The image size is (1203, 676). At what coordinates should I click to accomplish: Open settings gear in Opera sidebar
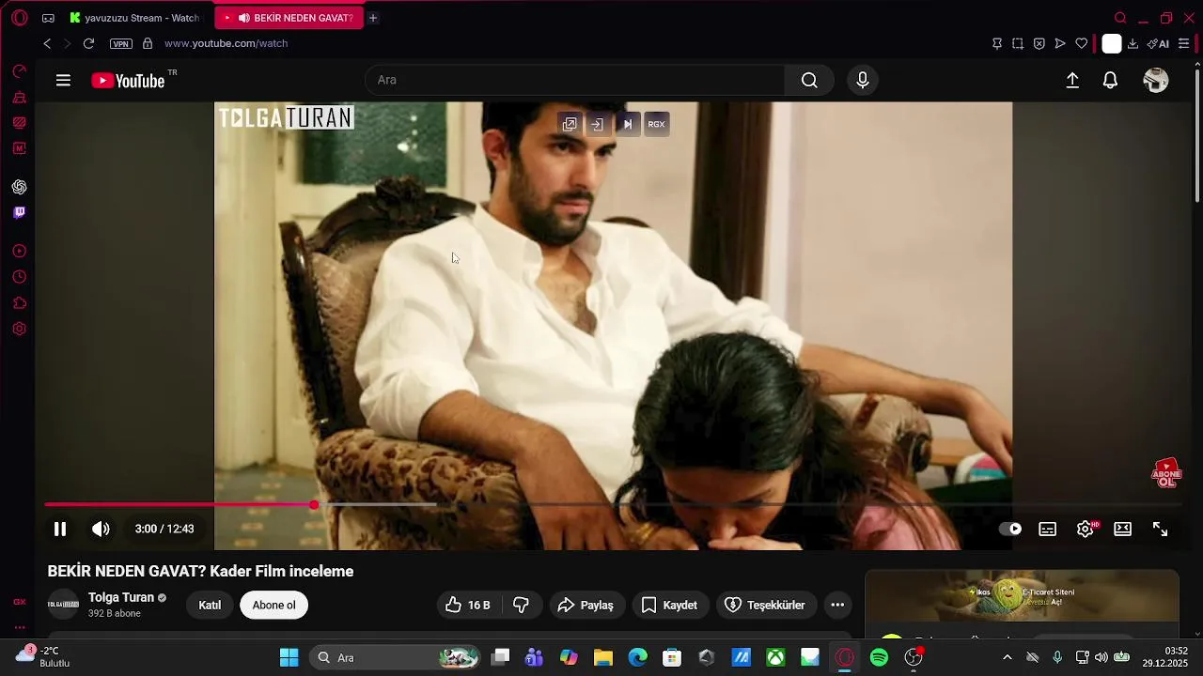click(19, 330)
